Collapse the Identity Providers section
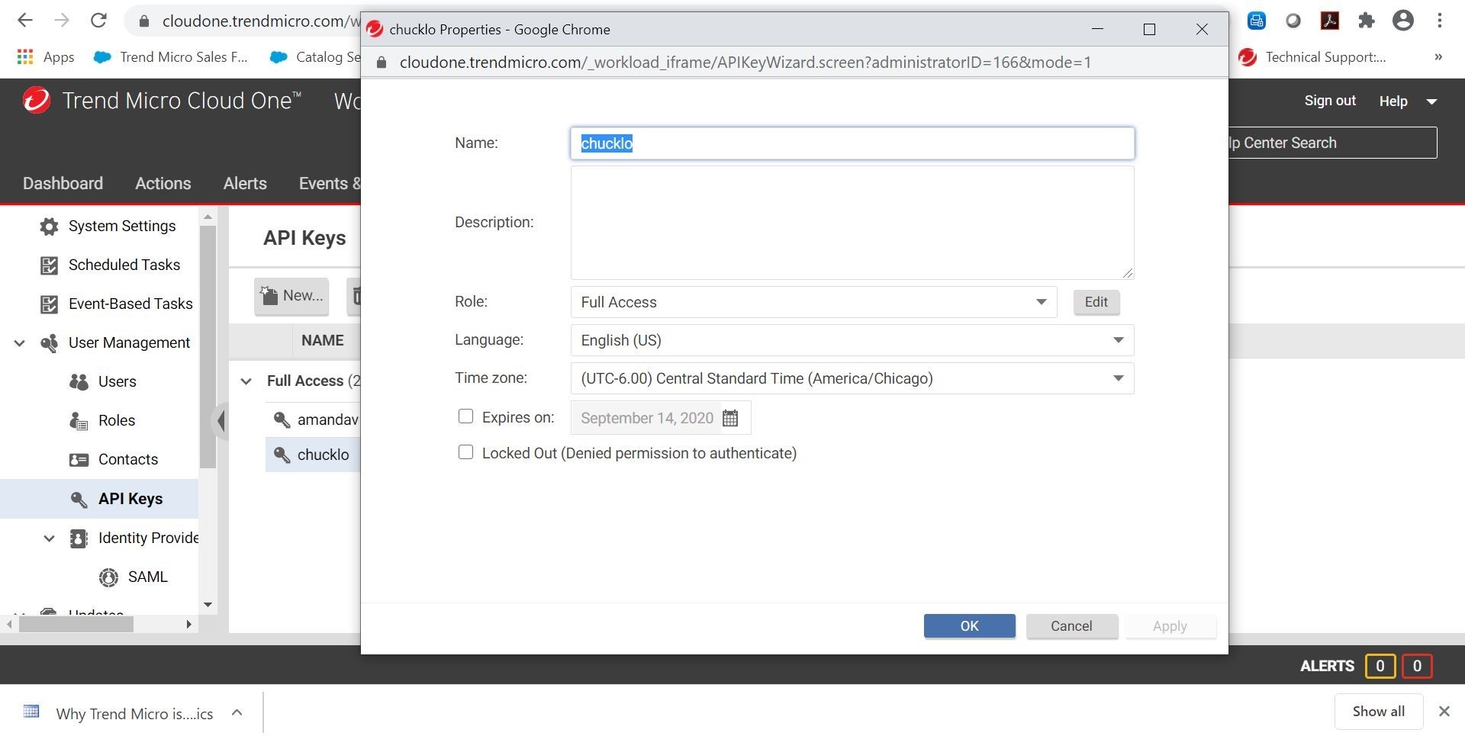This screenshot has height=736, width=1465. (50, 538)
